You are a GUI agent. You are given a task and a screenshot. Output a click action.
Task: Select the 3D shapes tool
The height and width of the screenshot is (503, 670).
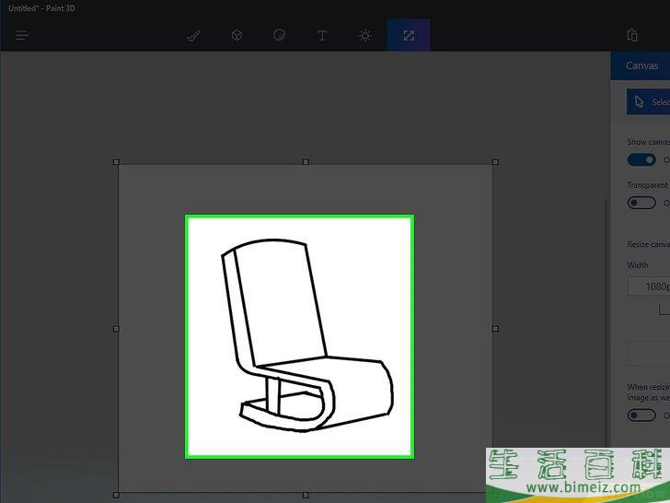(237, 35)
